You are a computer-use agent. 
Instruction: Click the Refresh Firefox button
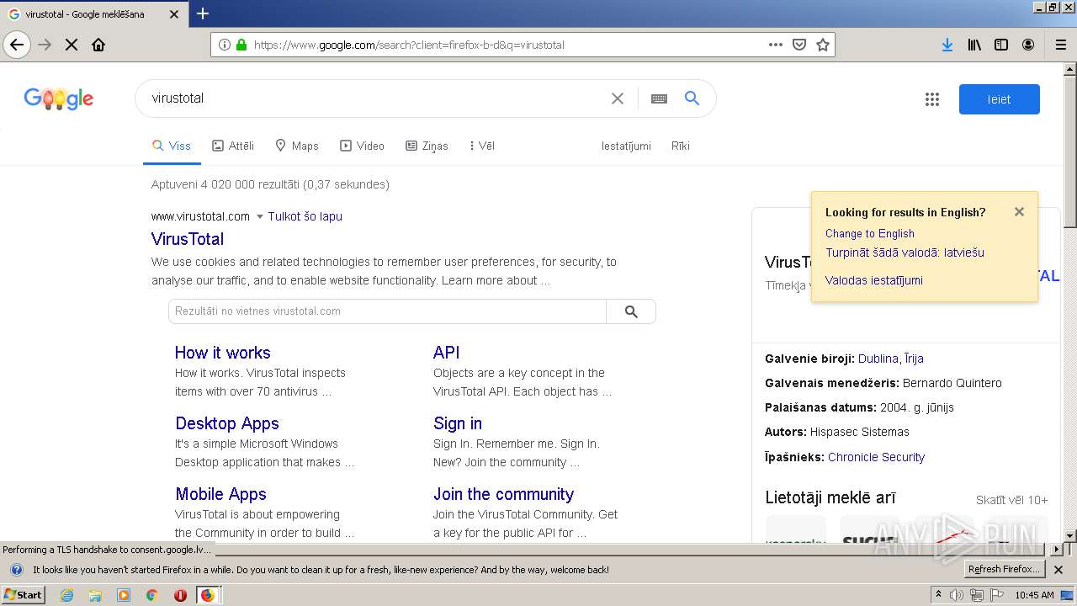[1004, 570]
